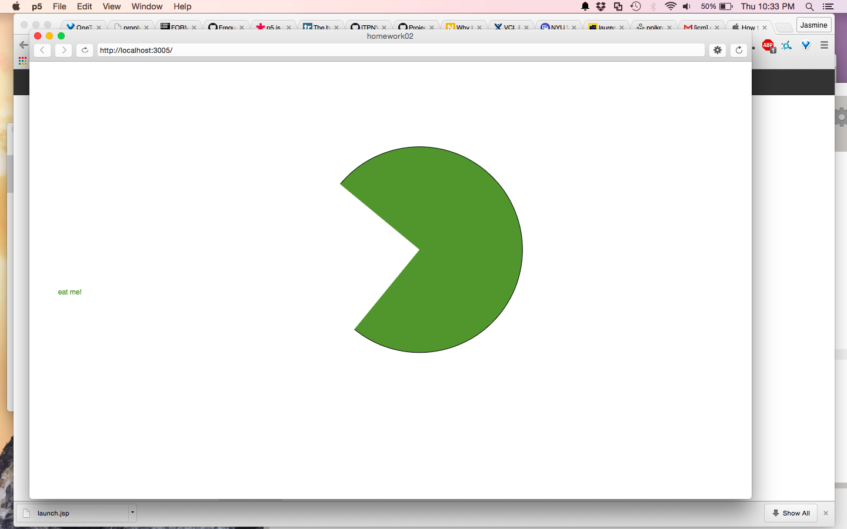Open the File menu
Viewport: 847px width, 529px height.
point(59,6)
